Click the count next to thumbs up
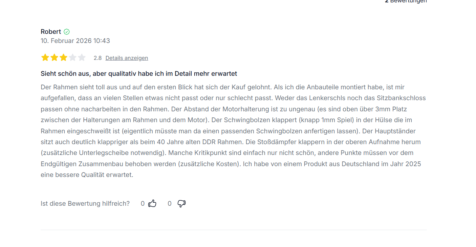This screenshot has height=247, width=476. 143,203
